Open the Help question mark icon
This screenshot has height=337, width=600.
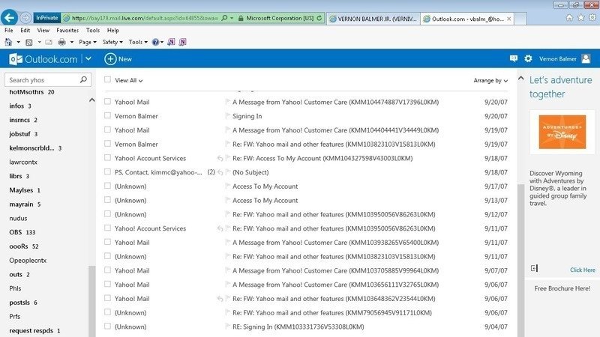coord(155,42)
